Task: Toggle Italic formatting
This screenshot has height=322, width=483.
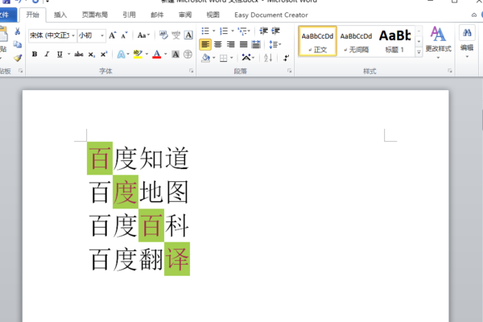Action: point(47,54)
